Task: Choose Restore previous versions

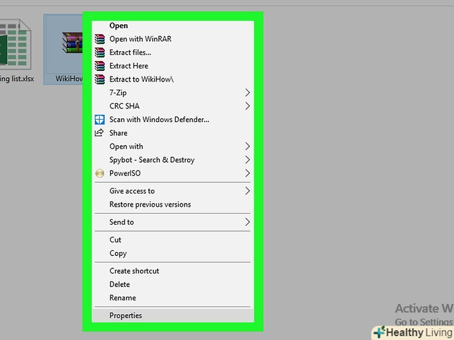Action: (173, 204)
